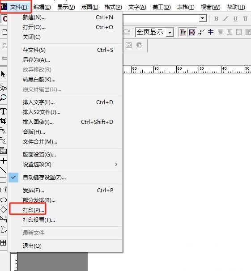Select the text block link tool

point(3,131)
